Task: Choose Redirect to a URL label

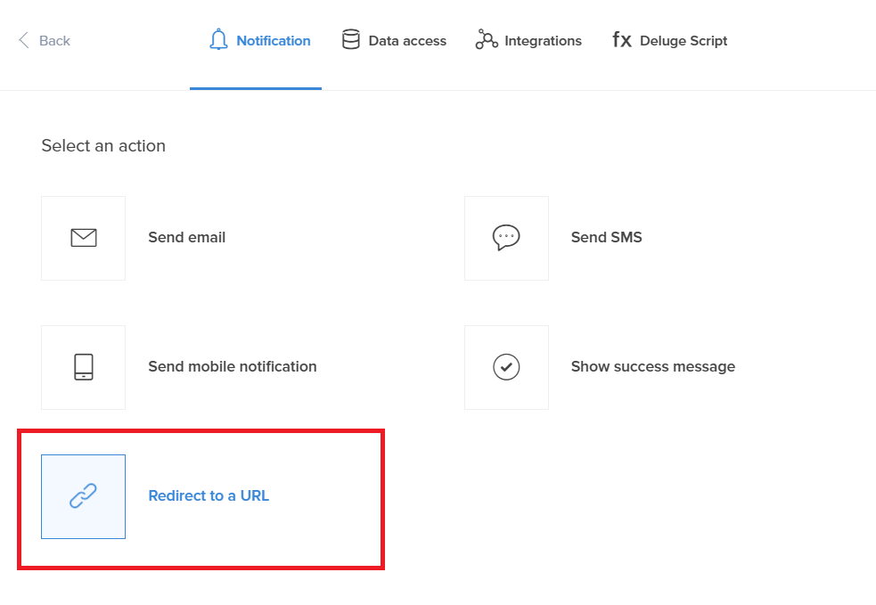Action: coord(209,495)
